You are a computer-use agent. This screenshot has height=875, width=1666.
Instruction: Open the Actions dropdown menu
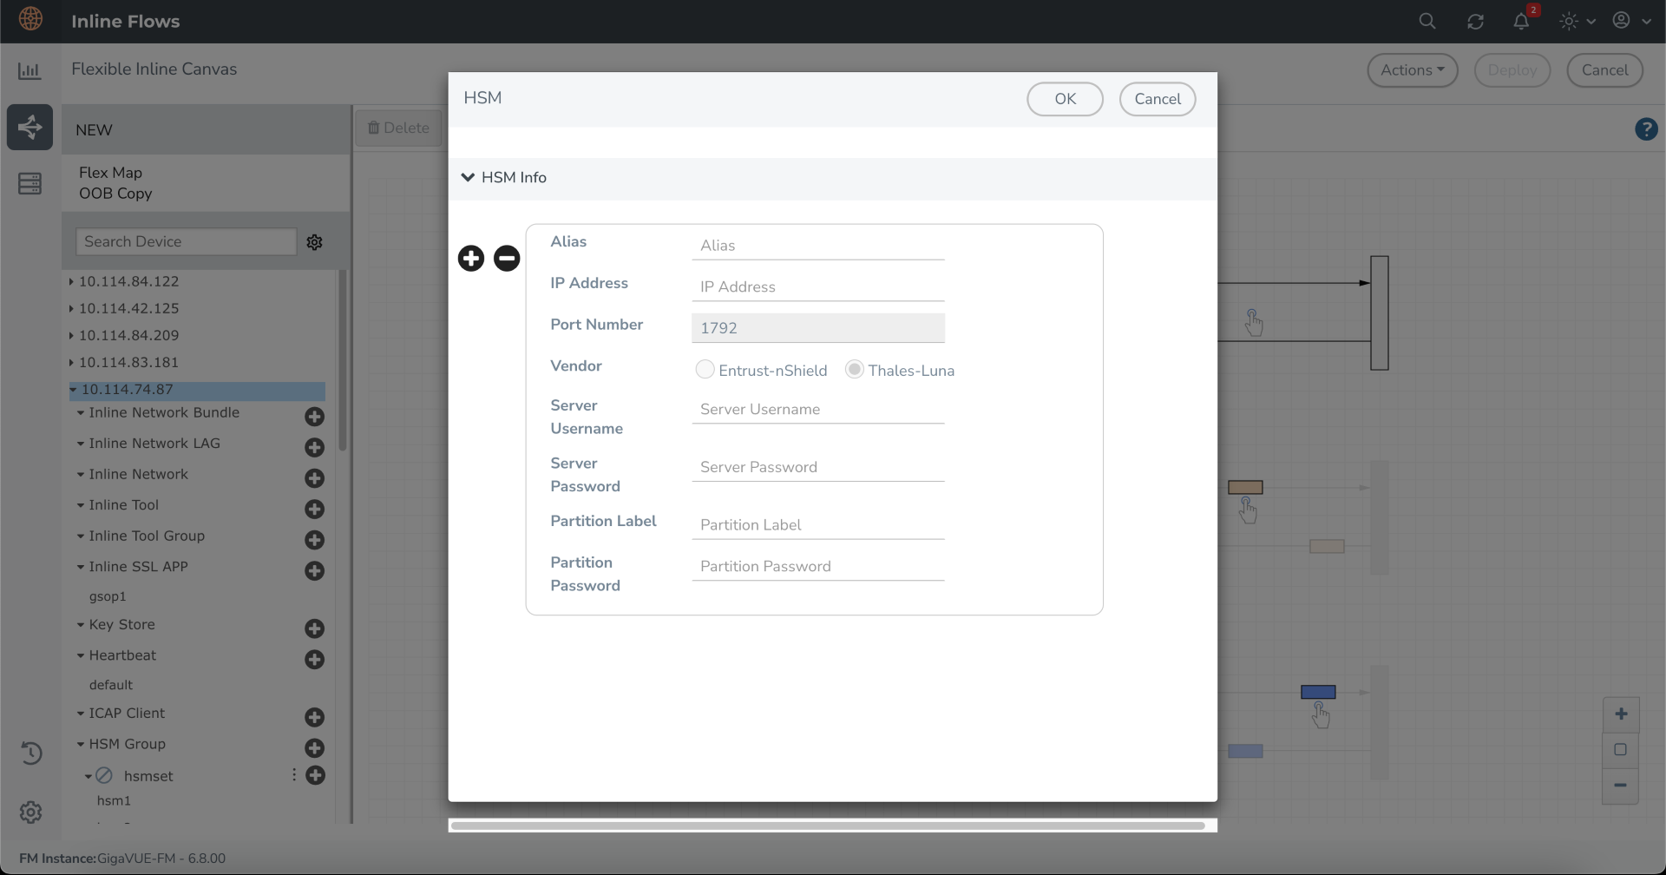[x=1412, y=70]
